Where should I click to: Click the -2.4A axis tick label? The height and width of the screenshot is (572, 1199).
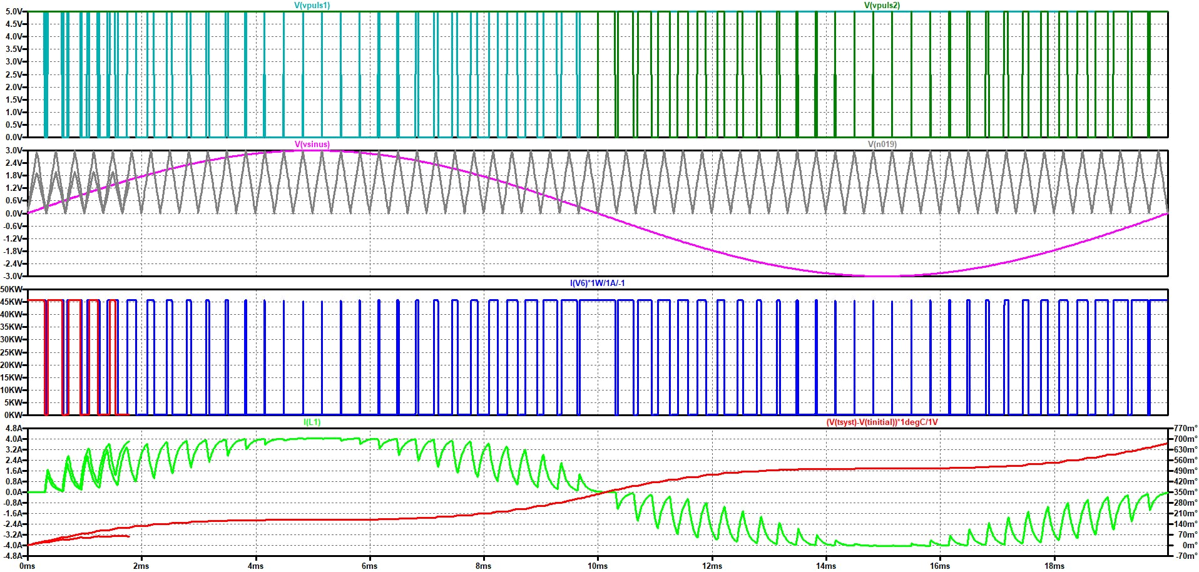[13, 524]
